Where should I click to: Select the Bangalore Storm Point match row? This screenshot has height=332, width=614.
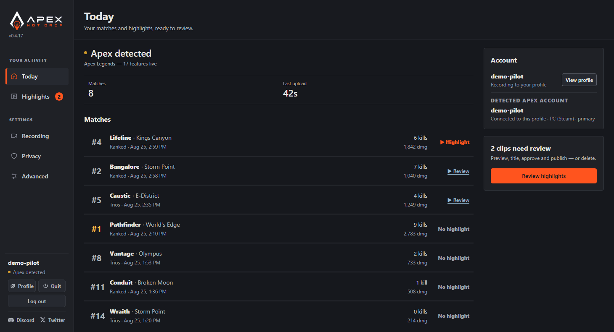pos(279,171)
